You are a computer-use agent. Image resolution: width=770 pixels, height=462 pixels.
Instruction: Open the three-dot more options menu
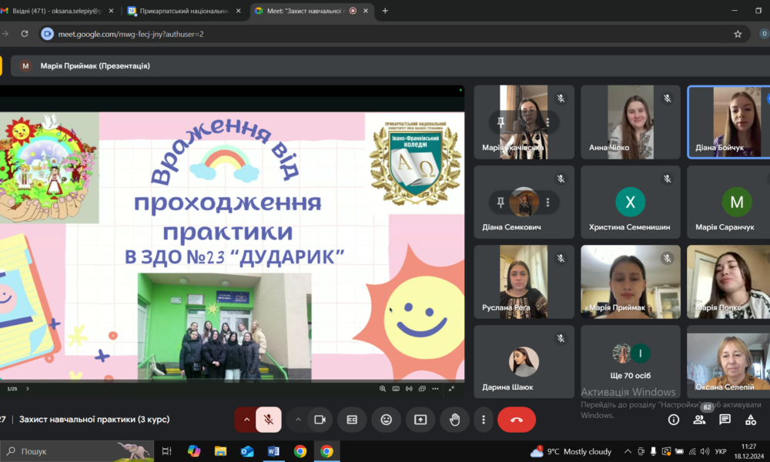484,420
